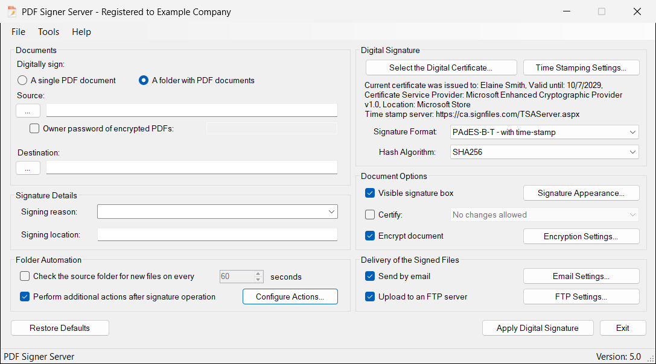Select 'A single PDF document' radio option

click(66, 80)
